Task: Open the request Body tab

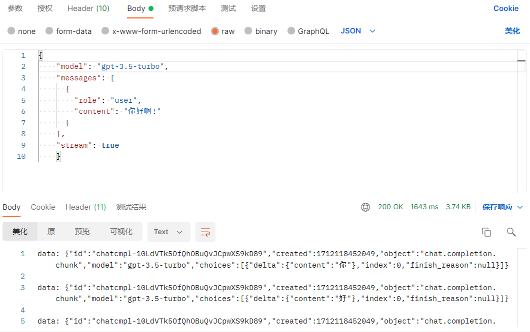Action: tap(140, 8)
